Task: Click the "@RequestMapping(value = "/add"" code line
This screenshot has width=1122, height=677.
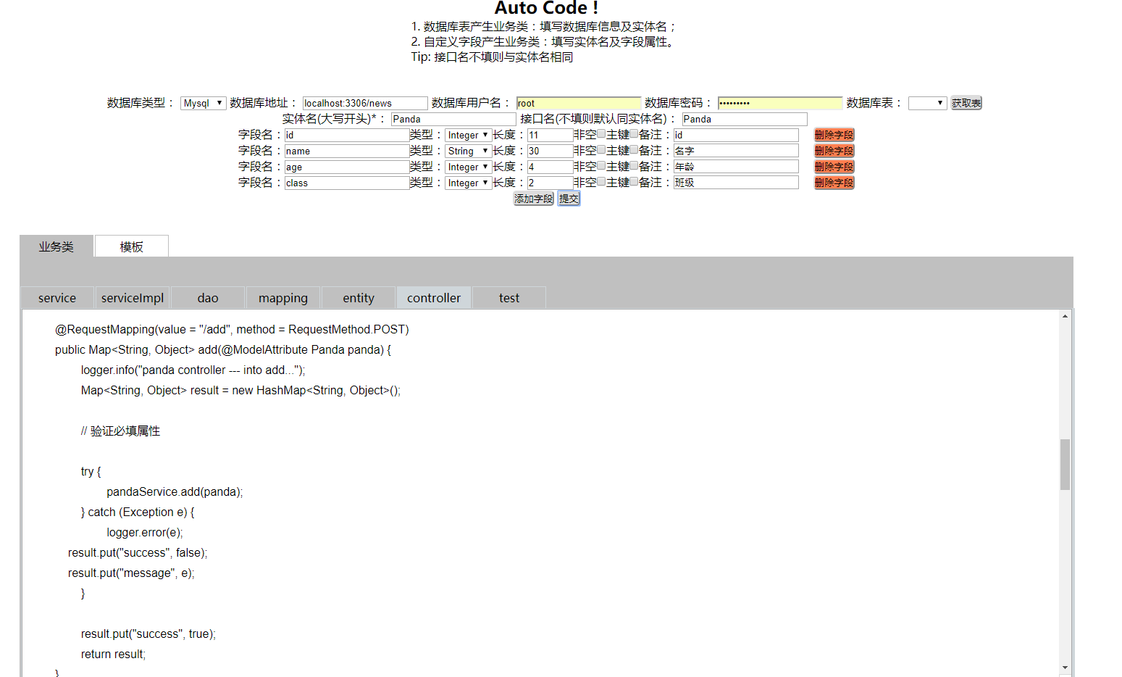Action: [x=232, y=330]
